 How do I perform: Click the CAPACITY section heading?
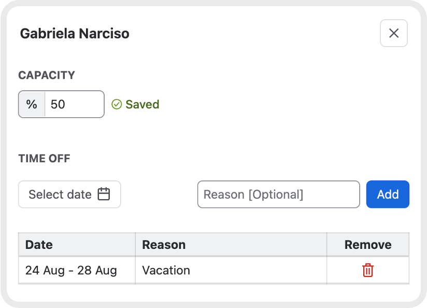pos(47,75)
